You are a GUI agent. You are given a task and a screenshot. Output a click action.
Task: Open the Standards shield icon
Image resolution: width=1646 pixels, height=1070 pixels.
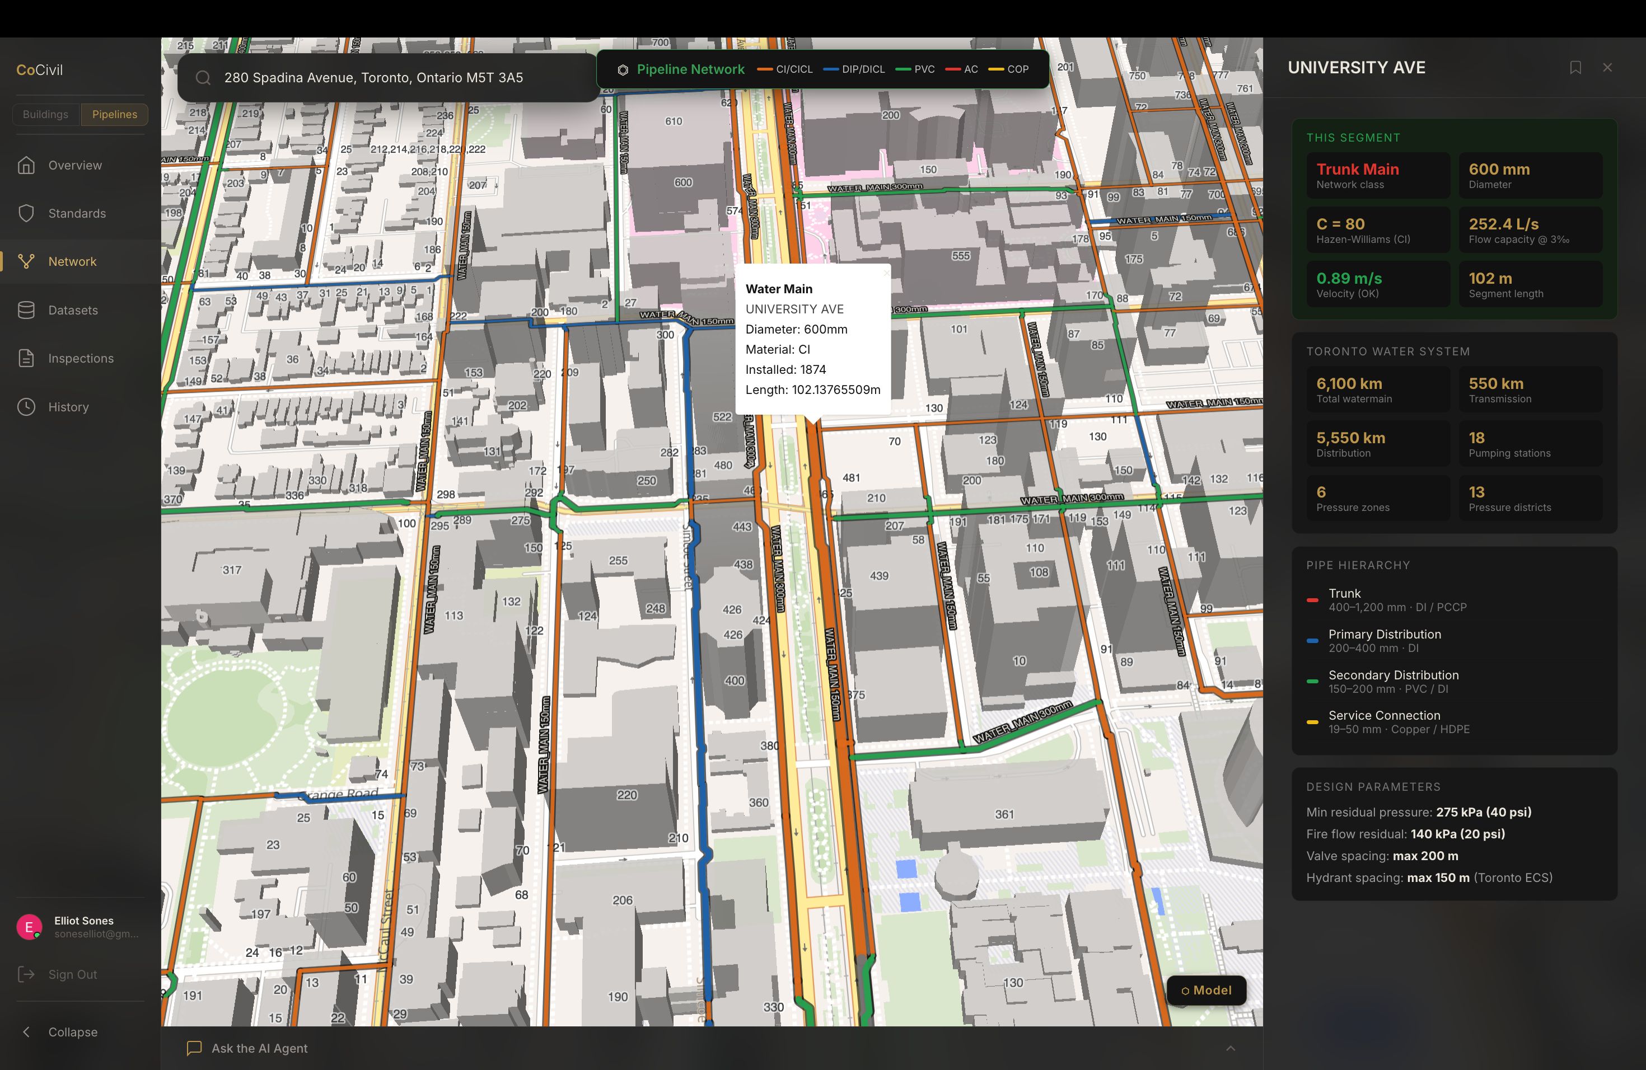pyautogui.click(x=26, y=214)
